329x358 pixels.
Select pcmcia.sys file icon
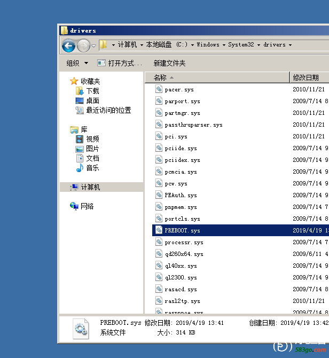(x=159, y=171)
